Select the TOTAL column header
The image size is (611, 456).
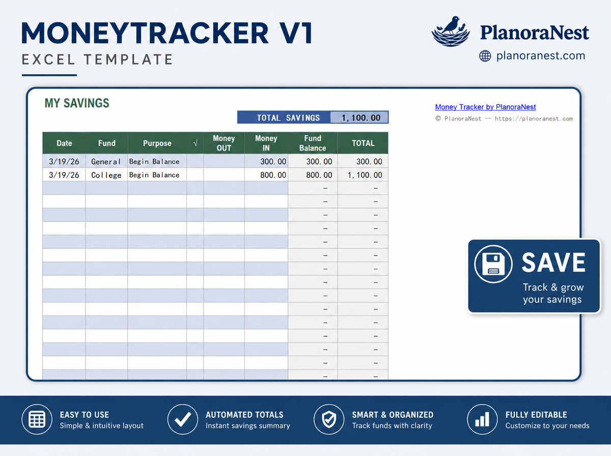[363, 143]
